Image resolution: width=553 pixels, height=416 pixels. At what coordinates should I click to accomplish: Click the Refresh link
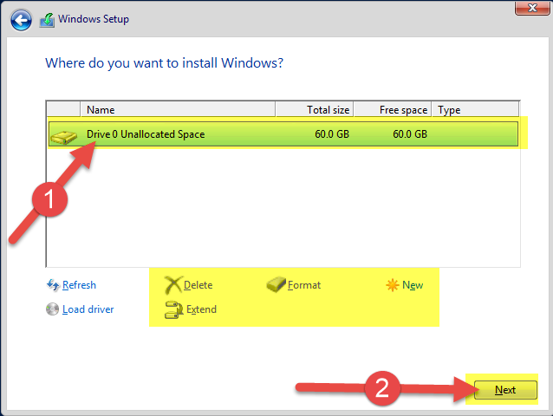[79, 285]
